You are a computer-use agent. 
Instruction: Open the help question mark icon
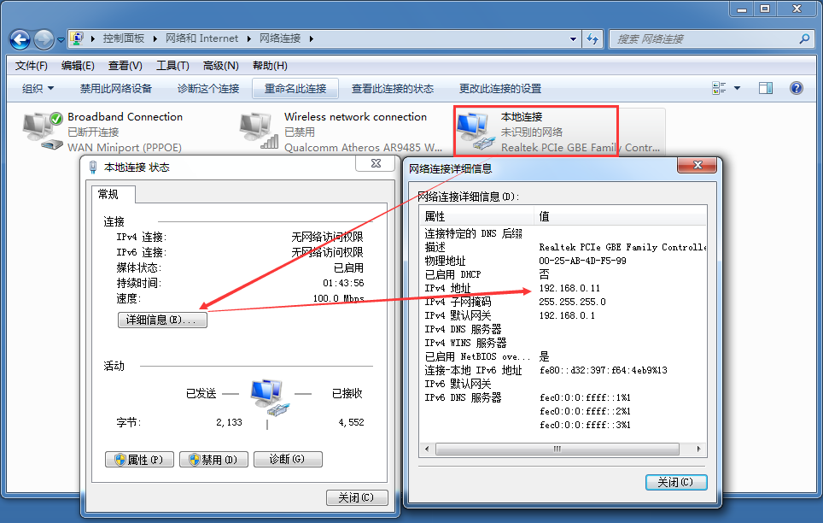[x=797, y=88]
